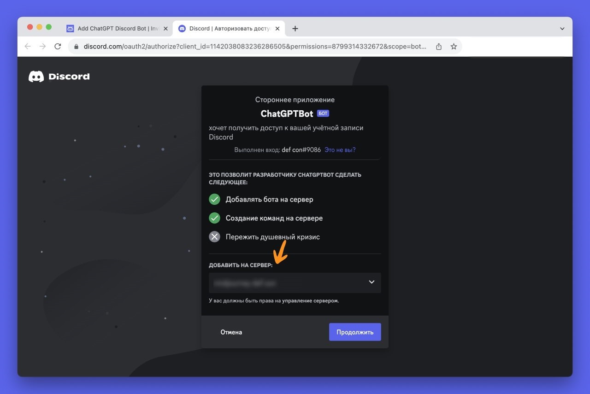Click the grey X beside Пережить душевный кризис
Screen dimensions: 590x394
[x=214, y=237]
